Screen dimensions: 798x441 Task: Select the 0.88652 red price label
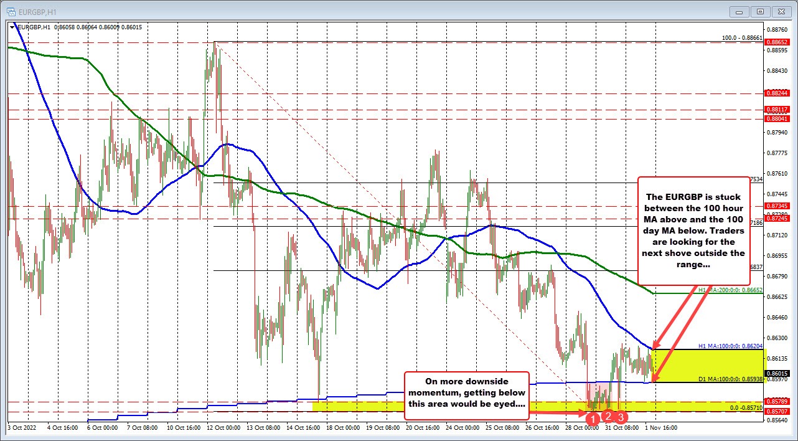[777, 42]
